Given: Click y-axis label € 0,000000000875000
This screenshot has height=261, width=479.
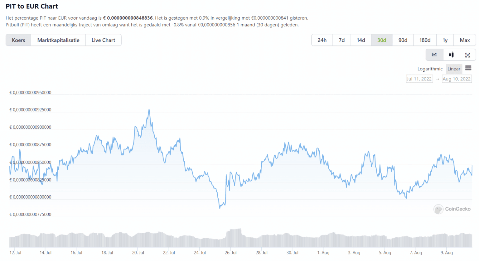Looking at the screenshot, I should click(x=30, y=145).
